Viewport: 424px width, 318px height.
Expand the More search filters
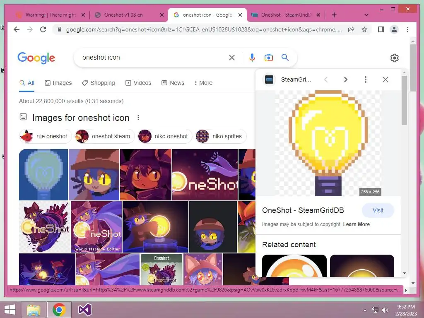[203, 83]
